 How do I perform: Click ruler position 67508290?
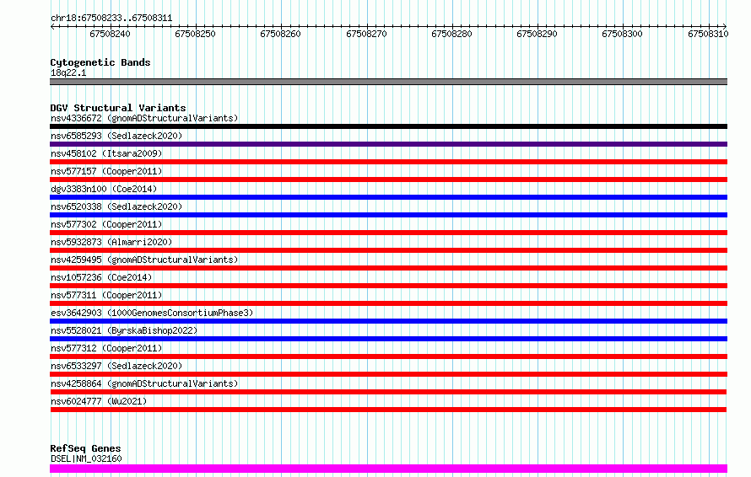tap(537, 34)
